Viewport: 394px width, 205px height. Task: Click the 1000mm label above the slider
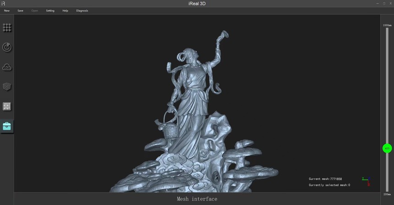387,25
